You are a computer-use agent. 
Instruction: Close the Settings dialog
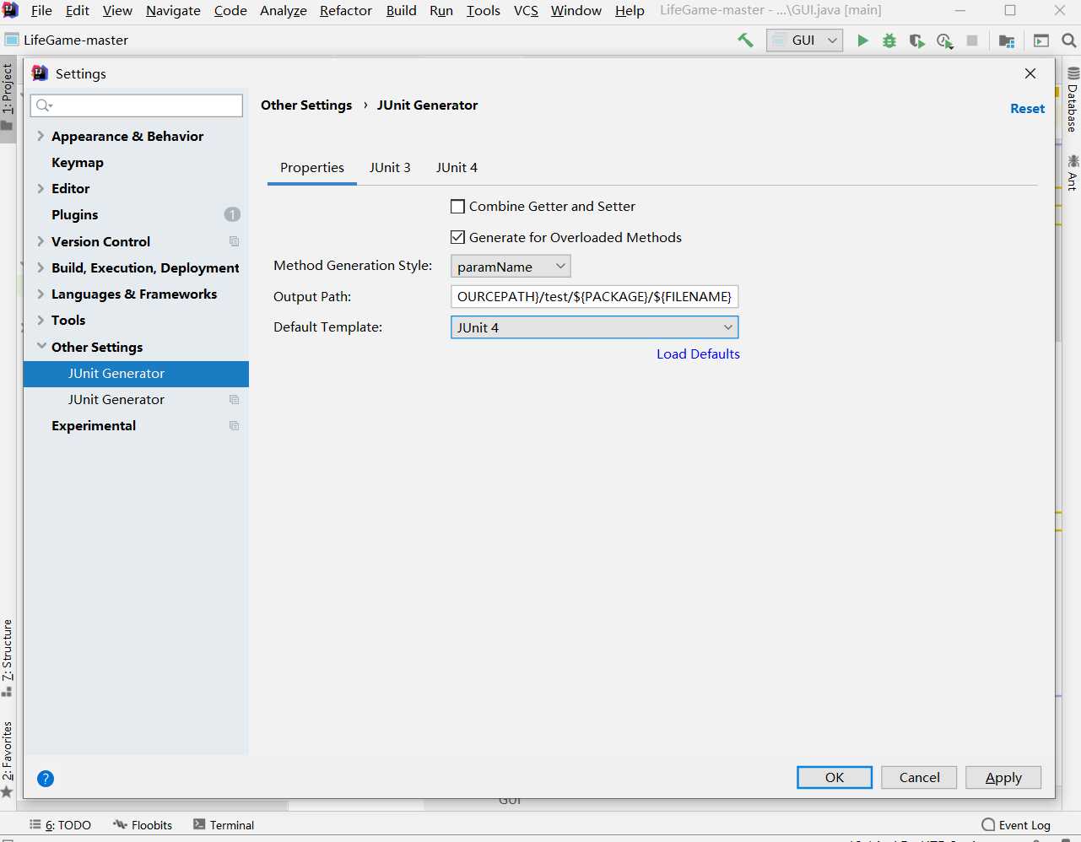click(x=1030, y=73)
